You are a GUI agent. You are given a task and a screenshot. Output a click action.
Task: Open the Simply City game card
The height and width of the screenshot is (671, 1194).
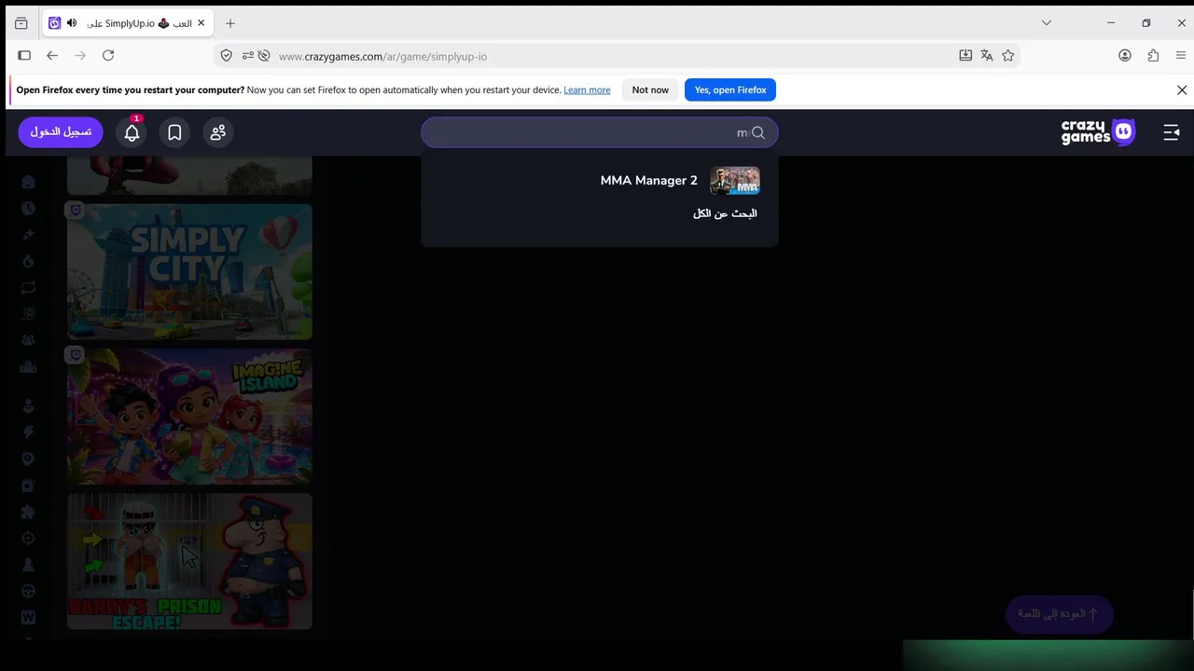[x=189, y=272]
